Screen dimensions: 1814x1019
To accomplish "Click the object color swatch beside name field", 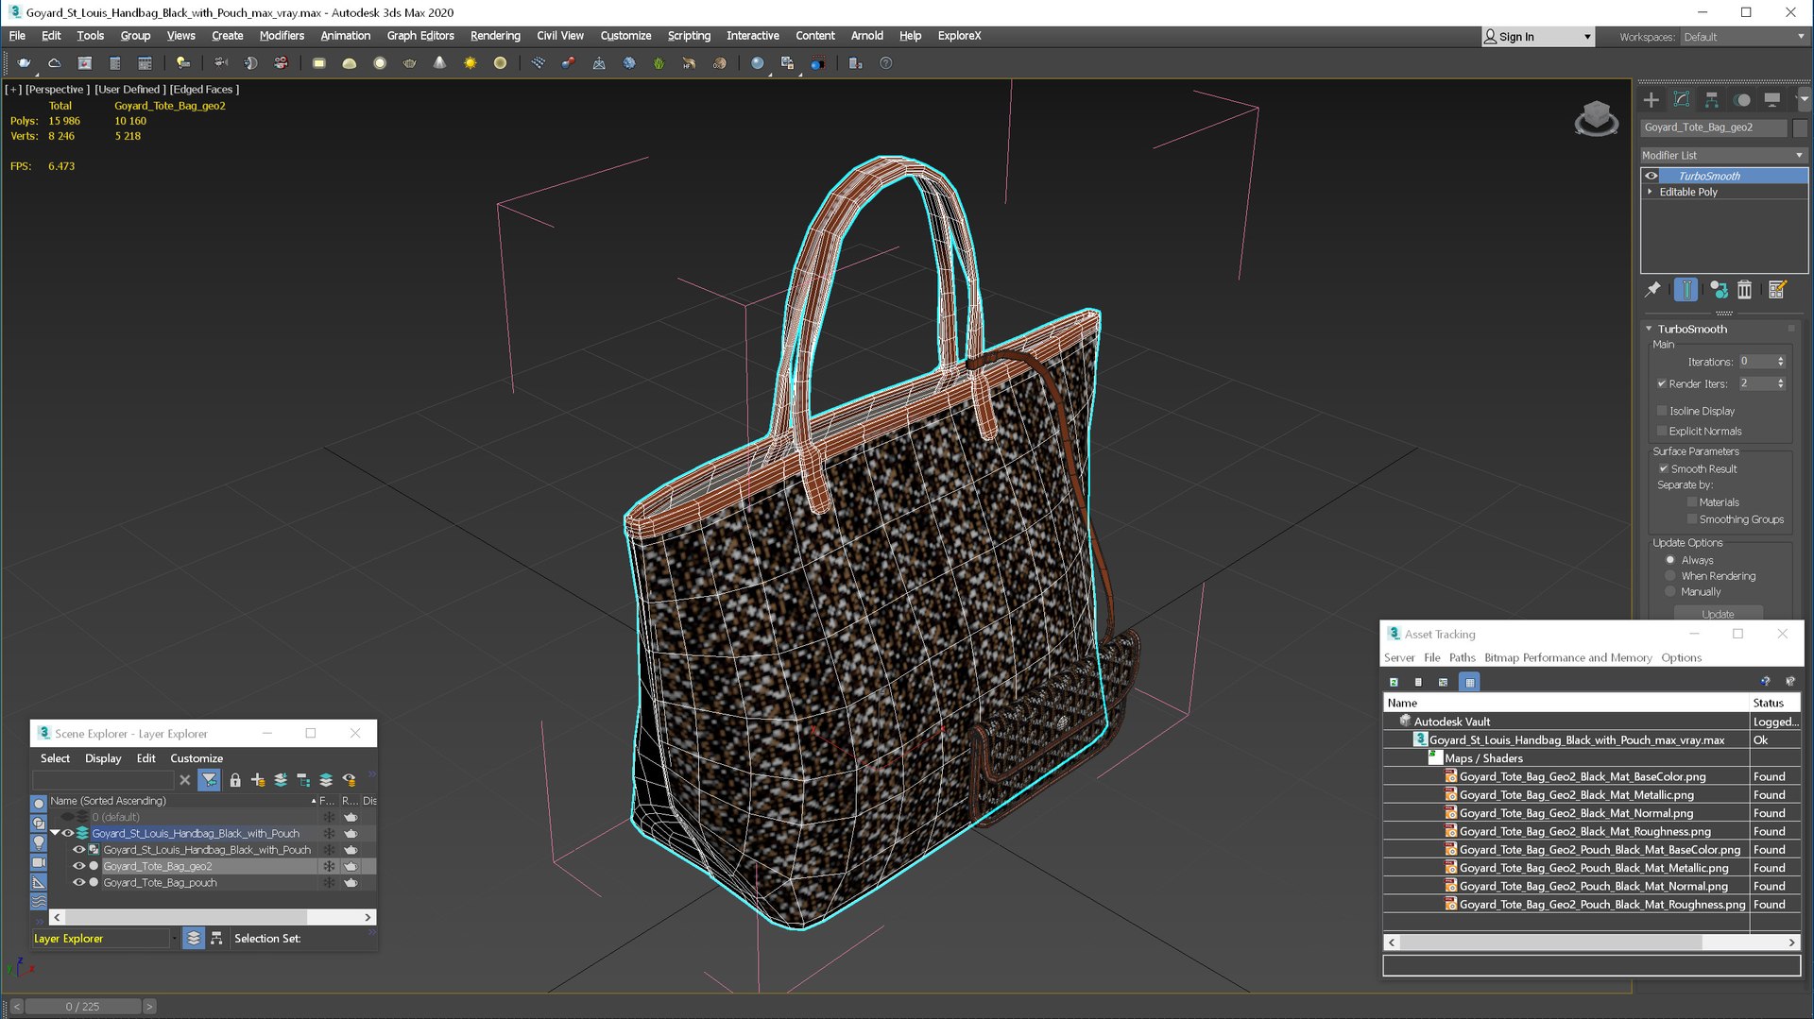I will pyautogui.click(x=1799, y=127).
